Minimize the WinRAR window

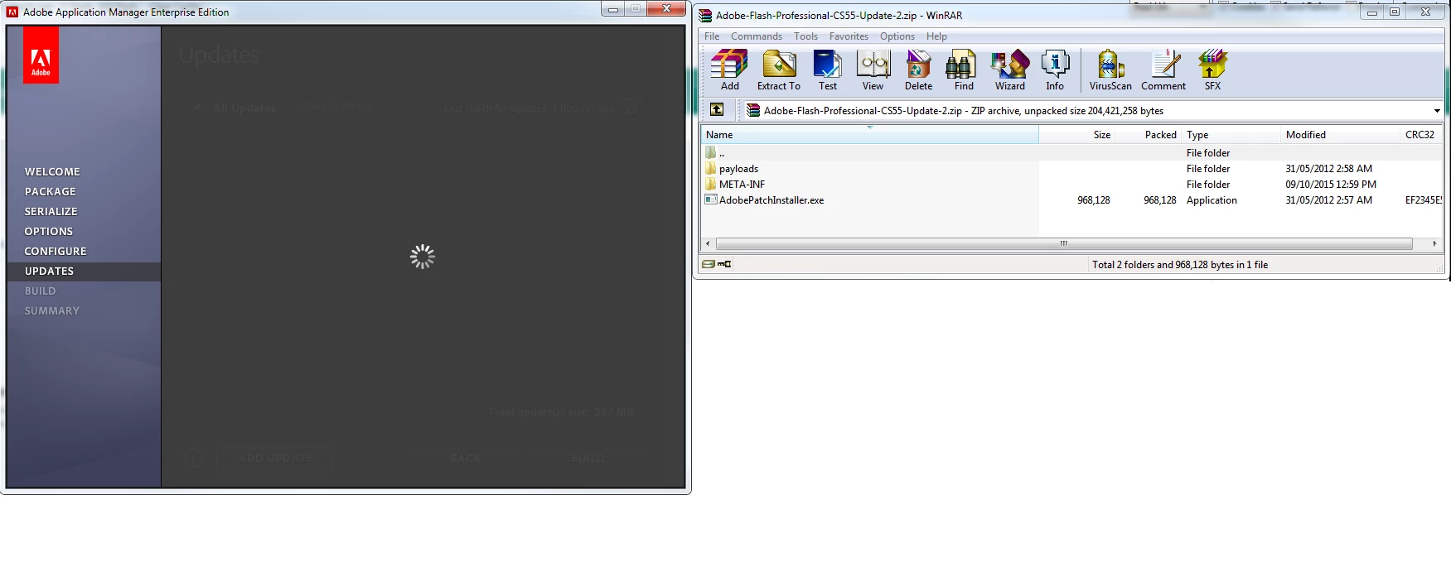pyautogui.click(x=1372, y=12)
